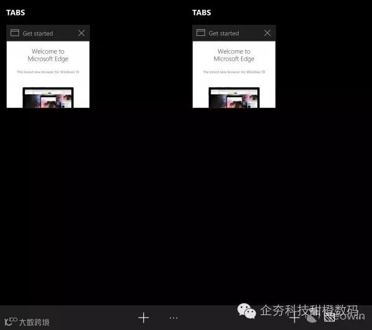
Task: Open the Welcome to Microsoft Edge thumbnail in left screenshot
Action: 48,75
